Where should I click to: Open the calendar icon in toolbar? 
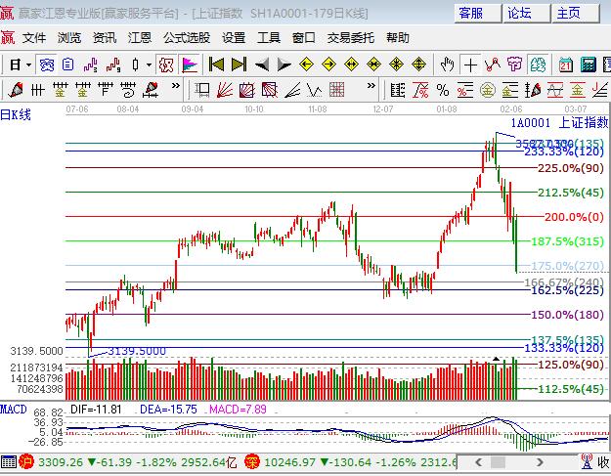point(565,65)
